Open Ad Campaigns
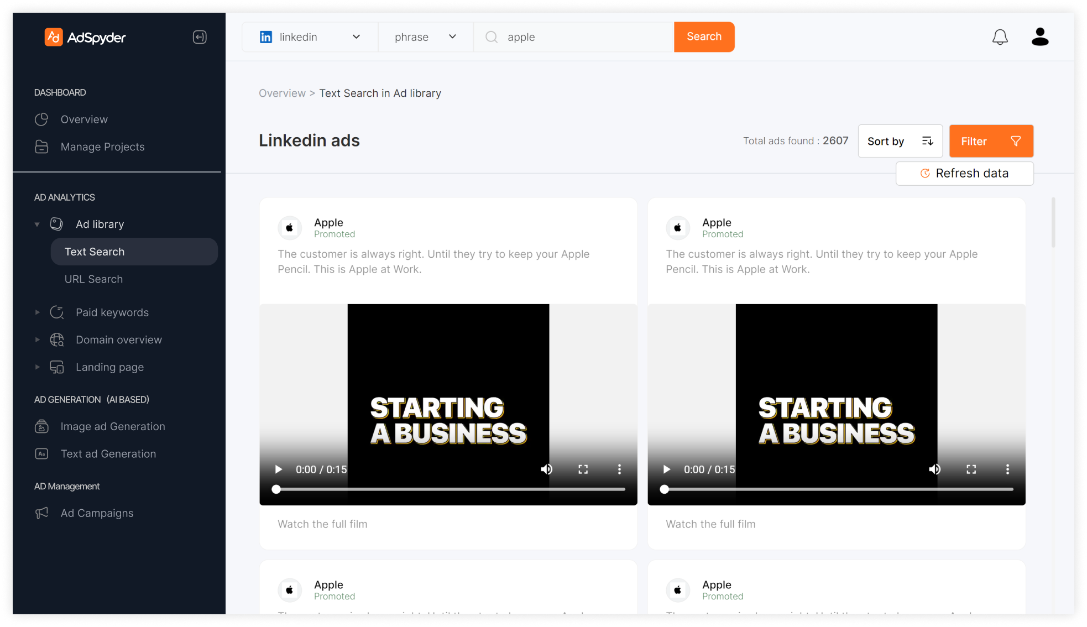Screen dimensions: 1087x627 [97, 513]
